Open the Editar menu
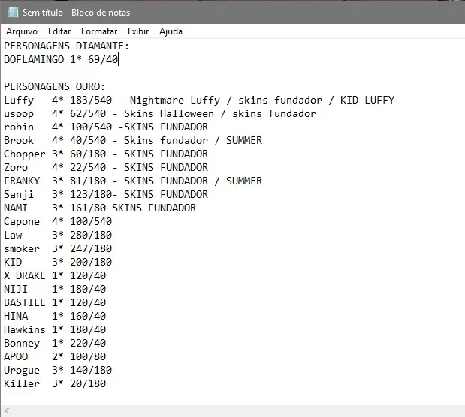 (59, 31)
